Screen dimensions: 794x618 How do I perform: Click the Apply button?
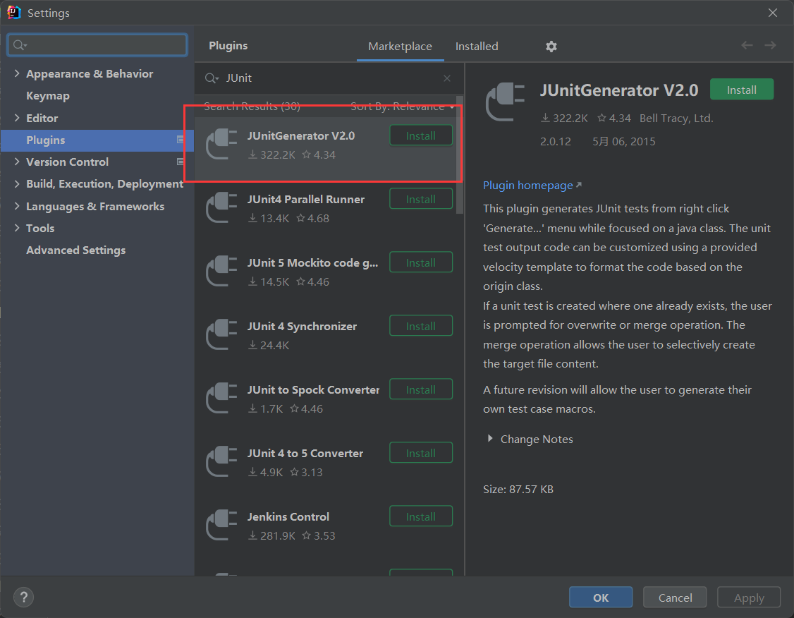[749, 598]
